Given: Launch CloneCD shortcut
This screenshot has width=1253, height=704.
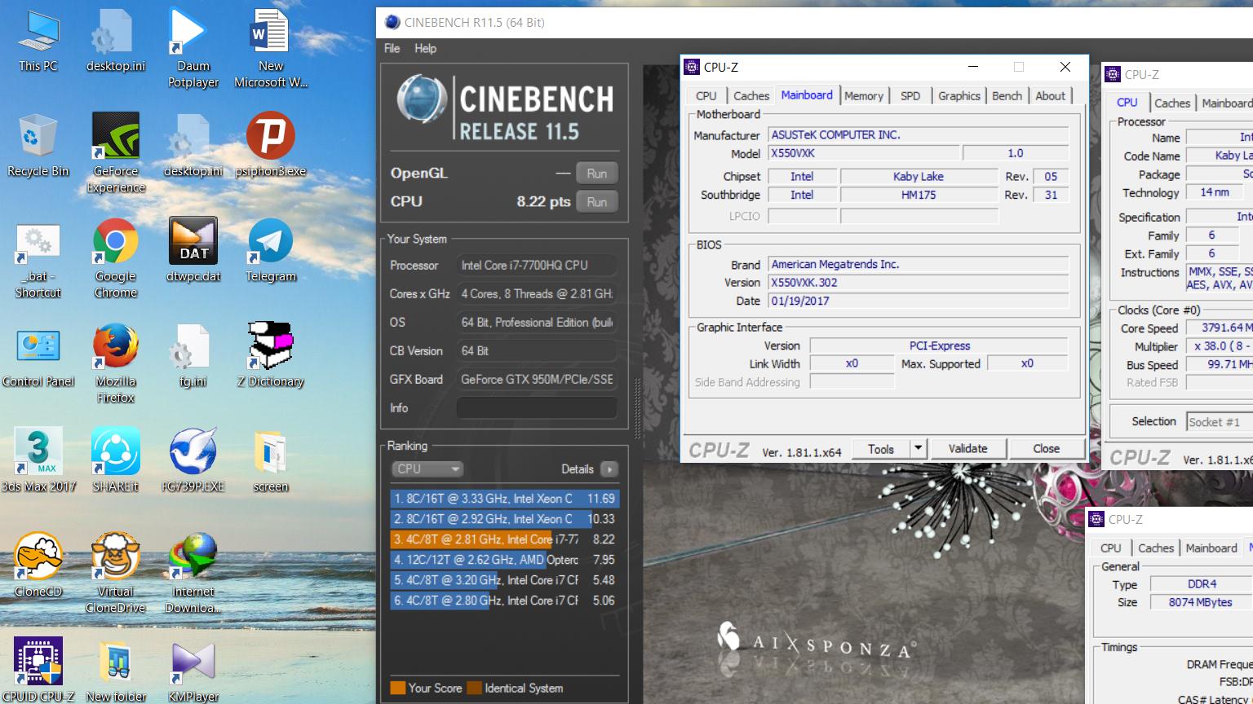Looking at the screenshot, I should point(38,566).
